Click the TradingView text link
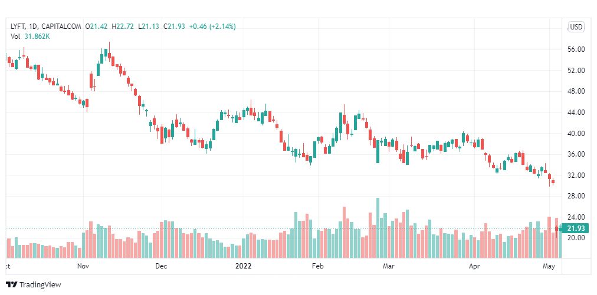Image resolution: width=597 pixels, height=295 pixels. pyautogui.click(x=40, y=285)
